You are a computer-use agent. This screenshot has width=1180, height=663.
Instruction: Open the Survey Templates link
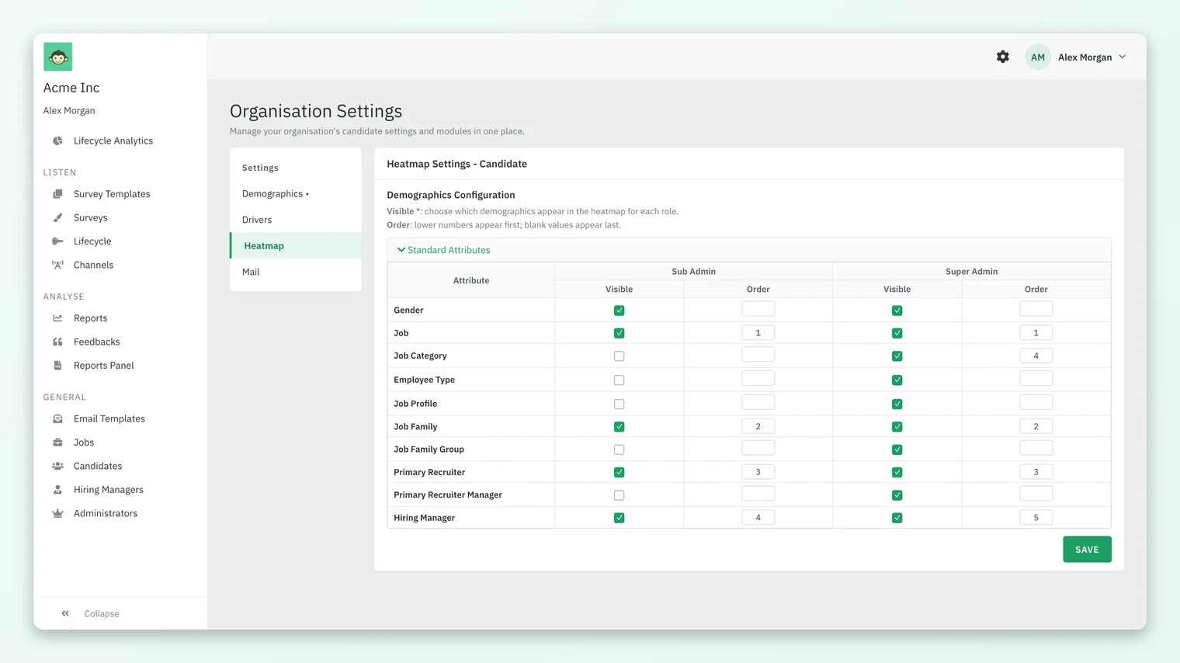click(x=112, y=194)
